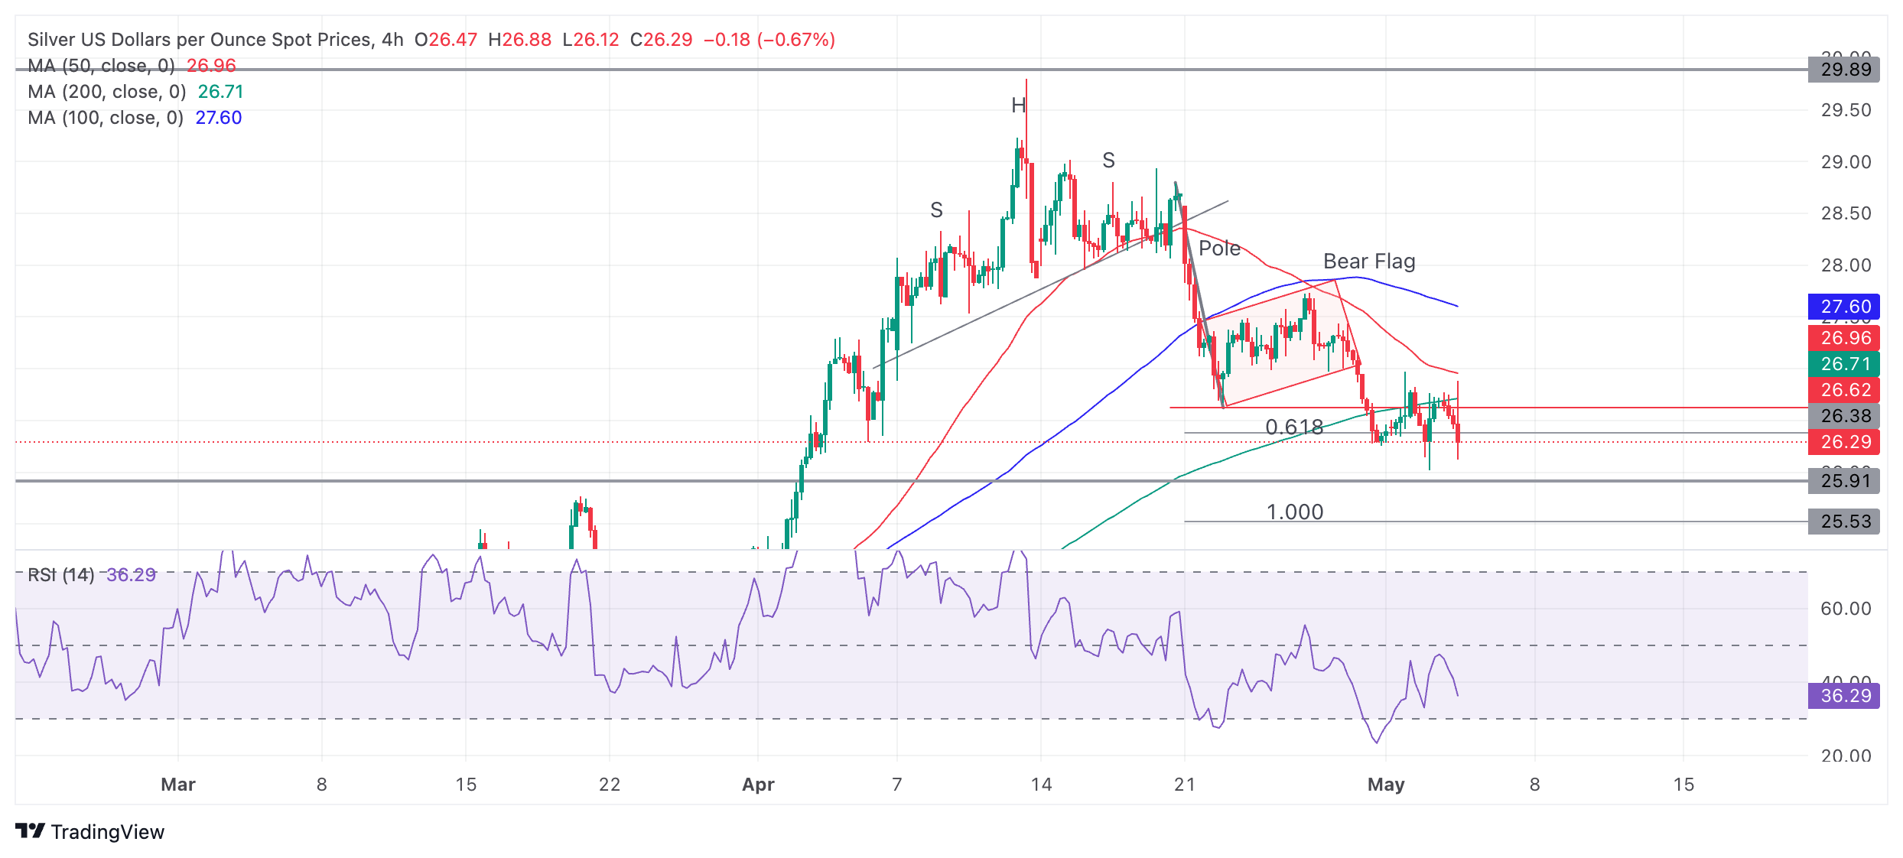Click the red 26.96 price tag

[x=1844, y=338]
